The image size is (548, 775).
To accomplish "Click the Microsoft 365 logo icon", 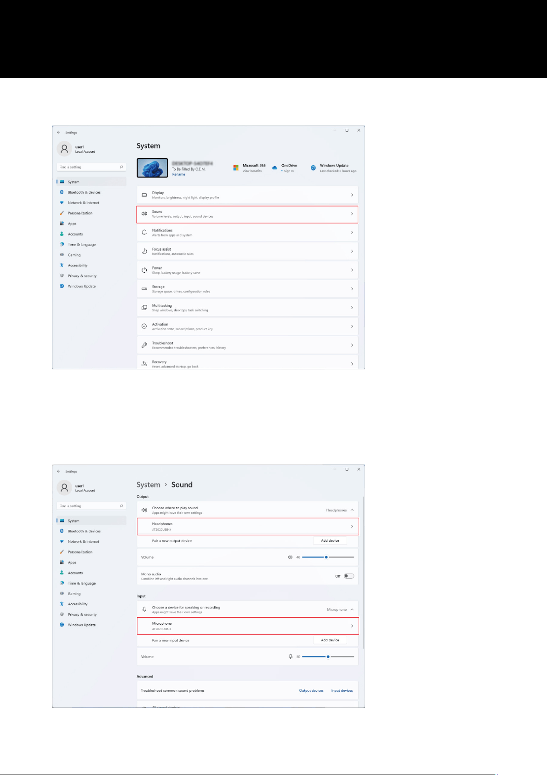I will 236,168.
